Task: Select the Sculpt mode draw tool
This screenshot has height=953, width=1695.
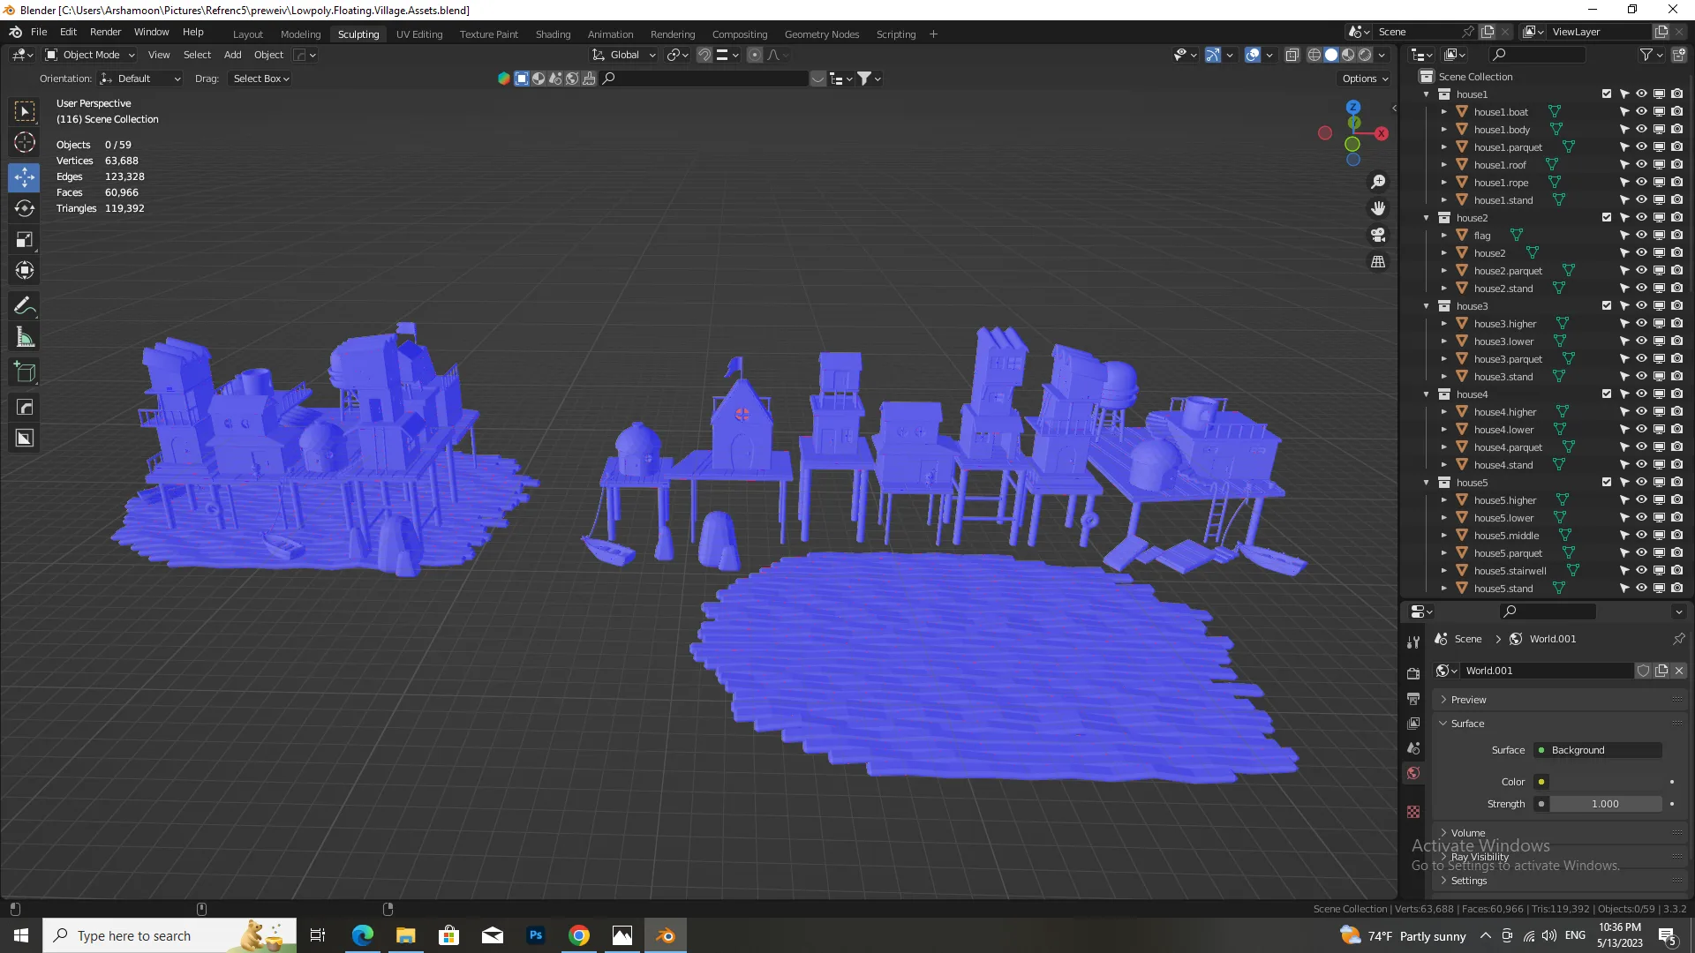Action: point(26,306)
